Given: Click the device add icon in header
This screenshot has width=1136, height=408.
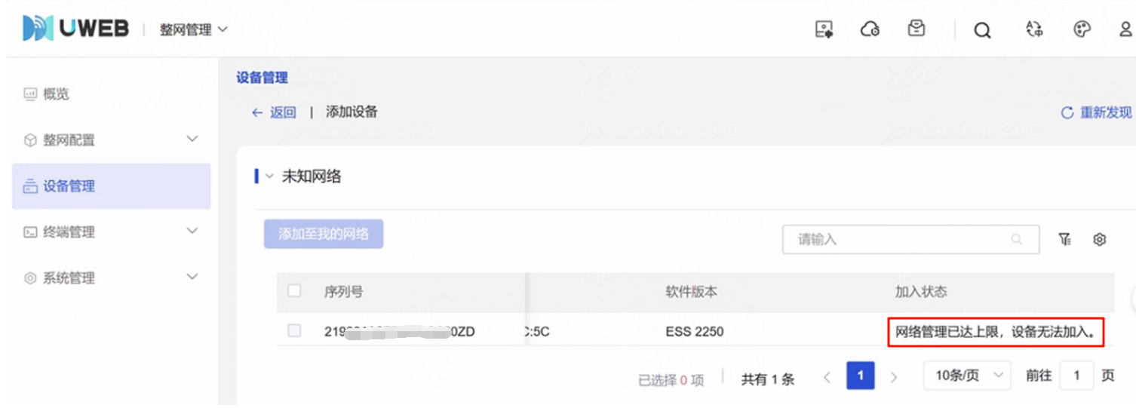Looking at the screenshot, I should coord(824,29).
